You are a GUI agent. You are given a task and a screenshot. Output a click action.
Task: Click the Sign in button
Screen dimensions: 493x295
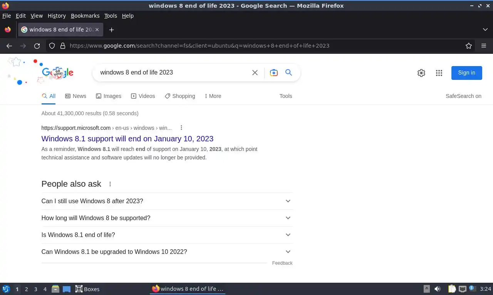pos(466,73)
